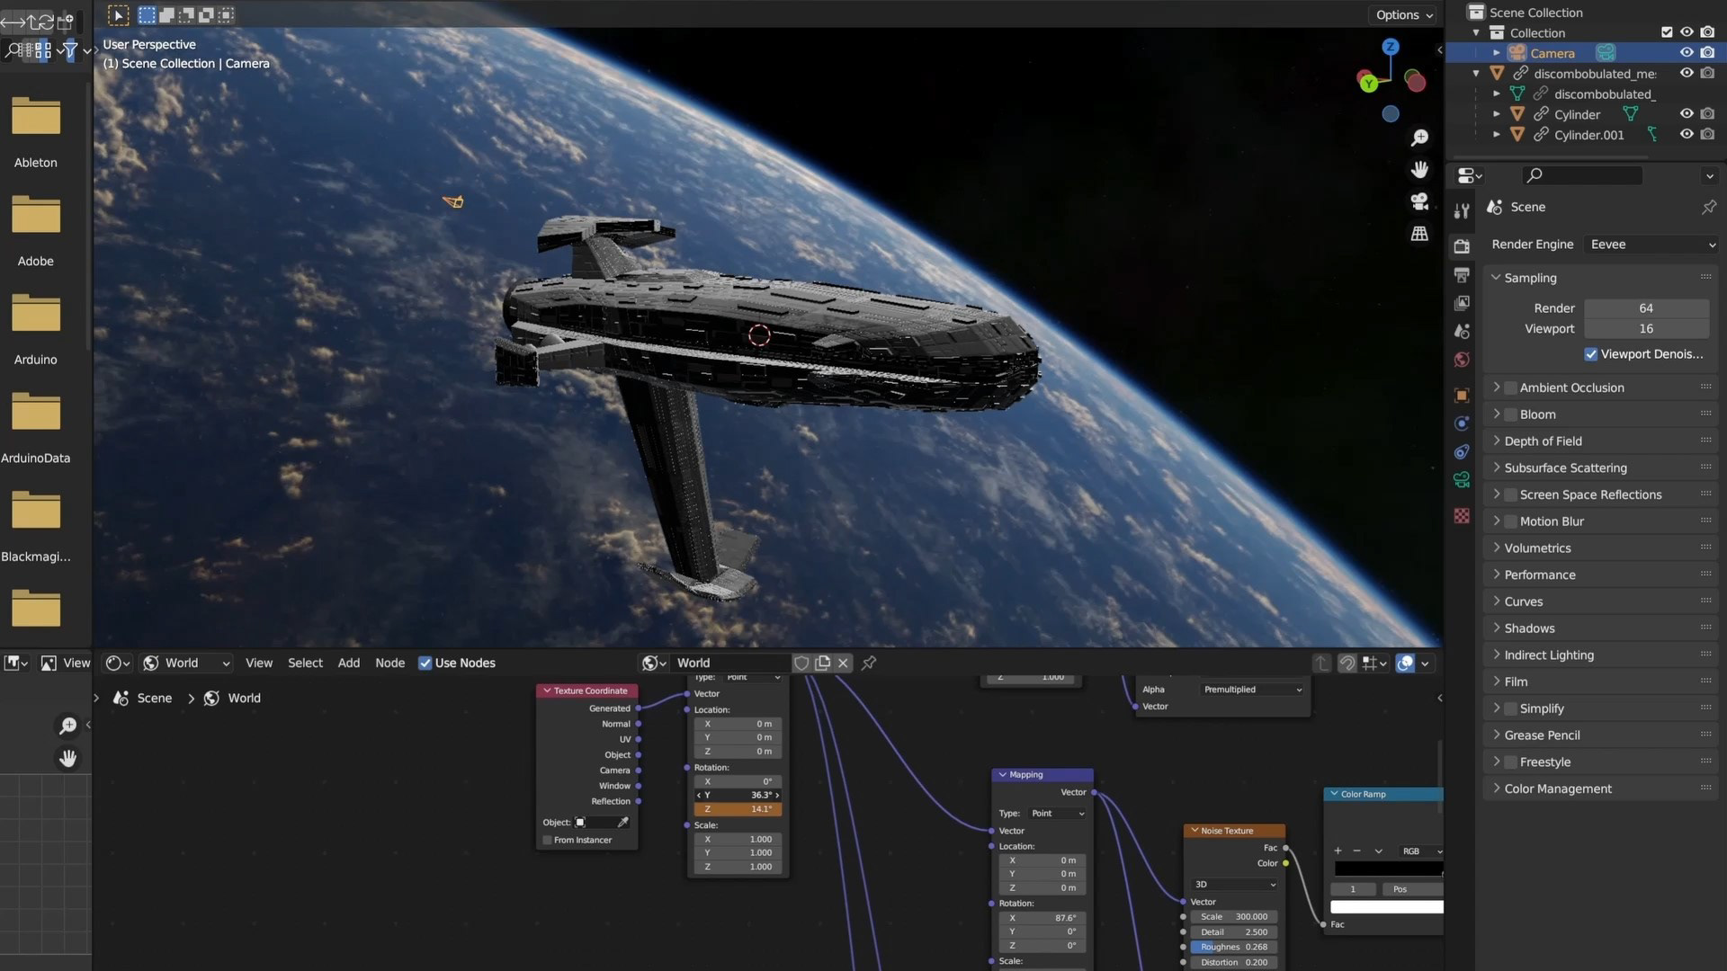Open the View Layer properties tab
The image size is (1727, 971).
(1462, 303)
